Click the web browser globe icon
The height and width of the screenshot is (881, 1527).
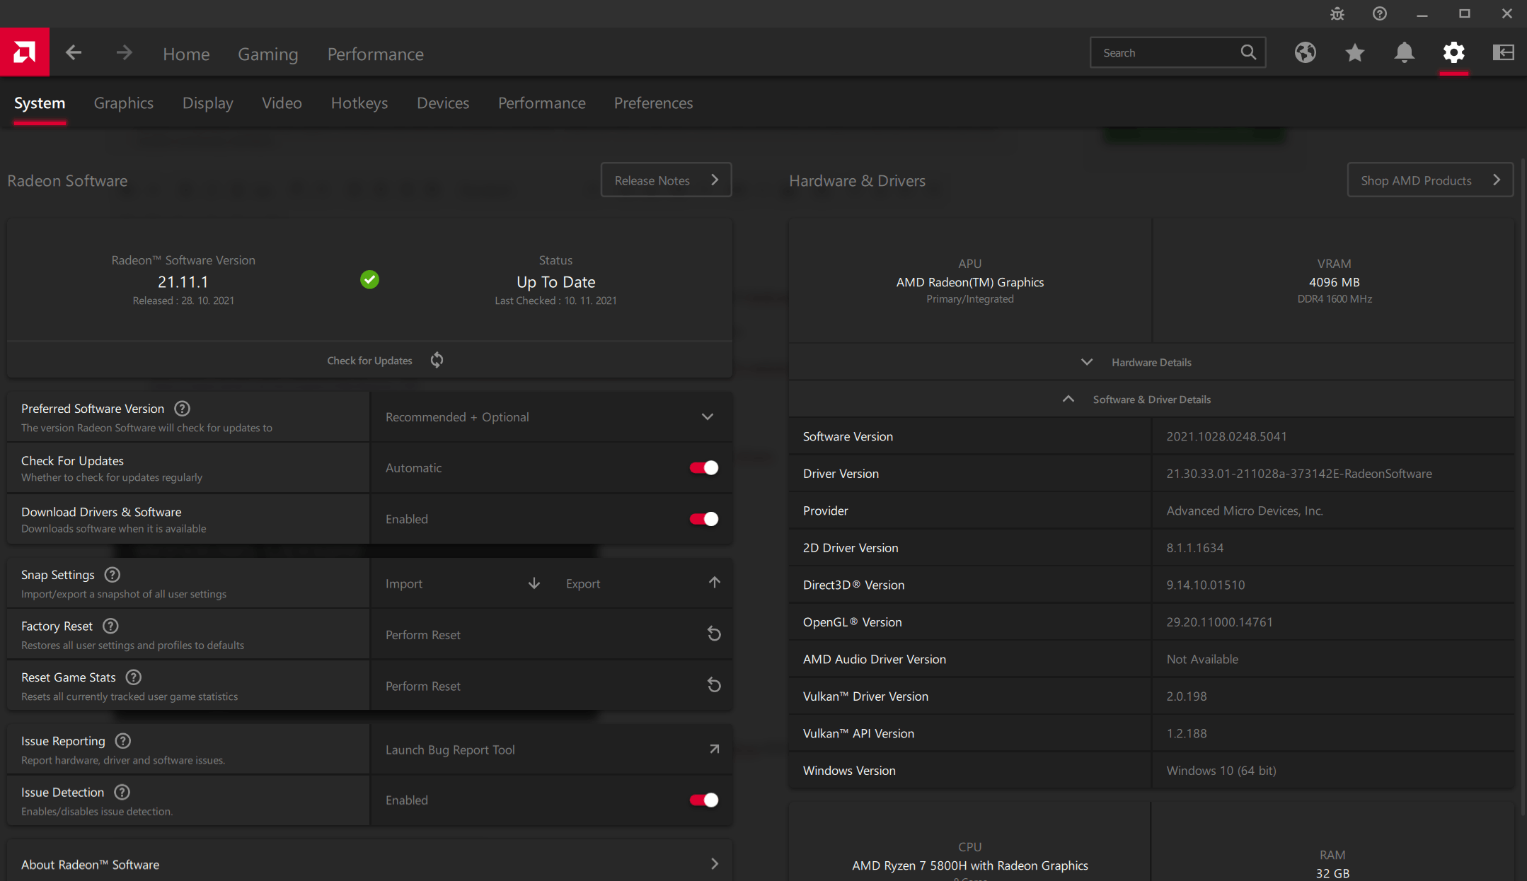coord(1305,52)
